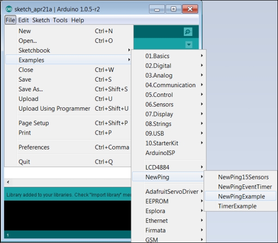Choose Quit in the File menu

[68, 162]
